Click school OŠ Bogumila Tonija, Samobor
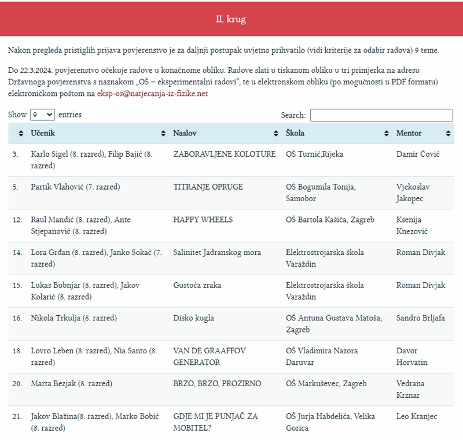Screen dimensions: 463x440 [x=321, y=193]
